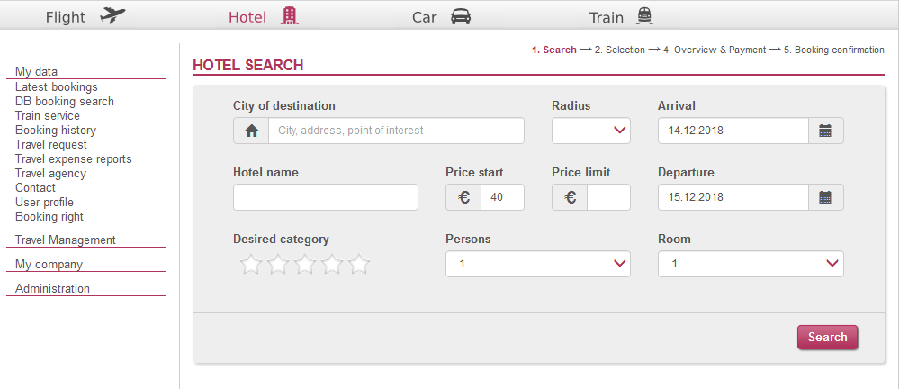Open the Radius dropdown
Screen dimensions: 899x389
[x=591, y=131]
